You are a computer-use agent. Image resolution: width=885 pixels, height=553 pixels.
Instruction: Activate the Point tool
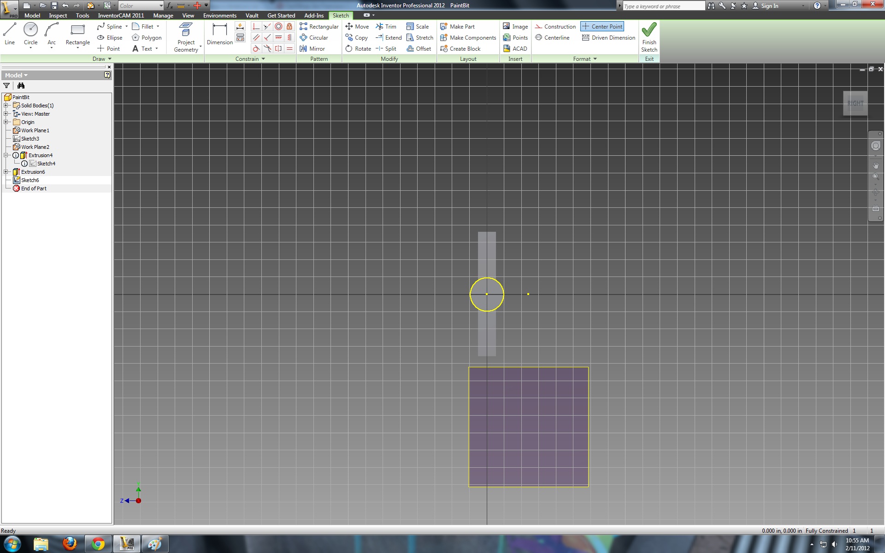pos(108,49)
